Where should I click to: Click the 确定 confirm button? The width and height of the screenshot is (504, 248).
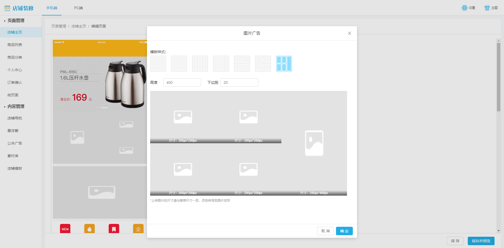[x=344, y=231]
